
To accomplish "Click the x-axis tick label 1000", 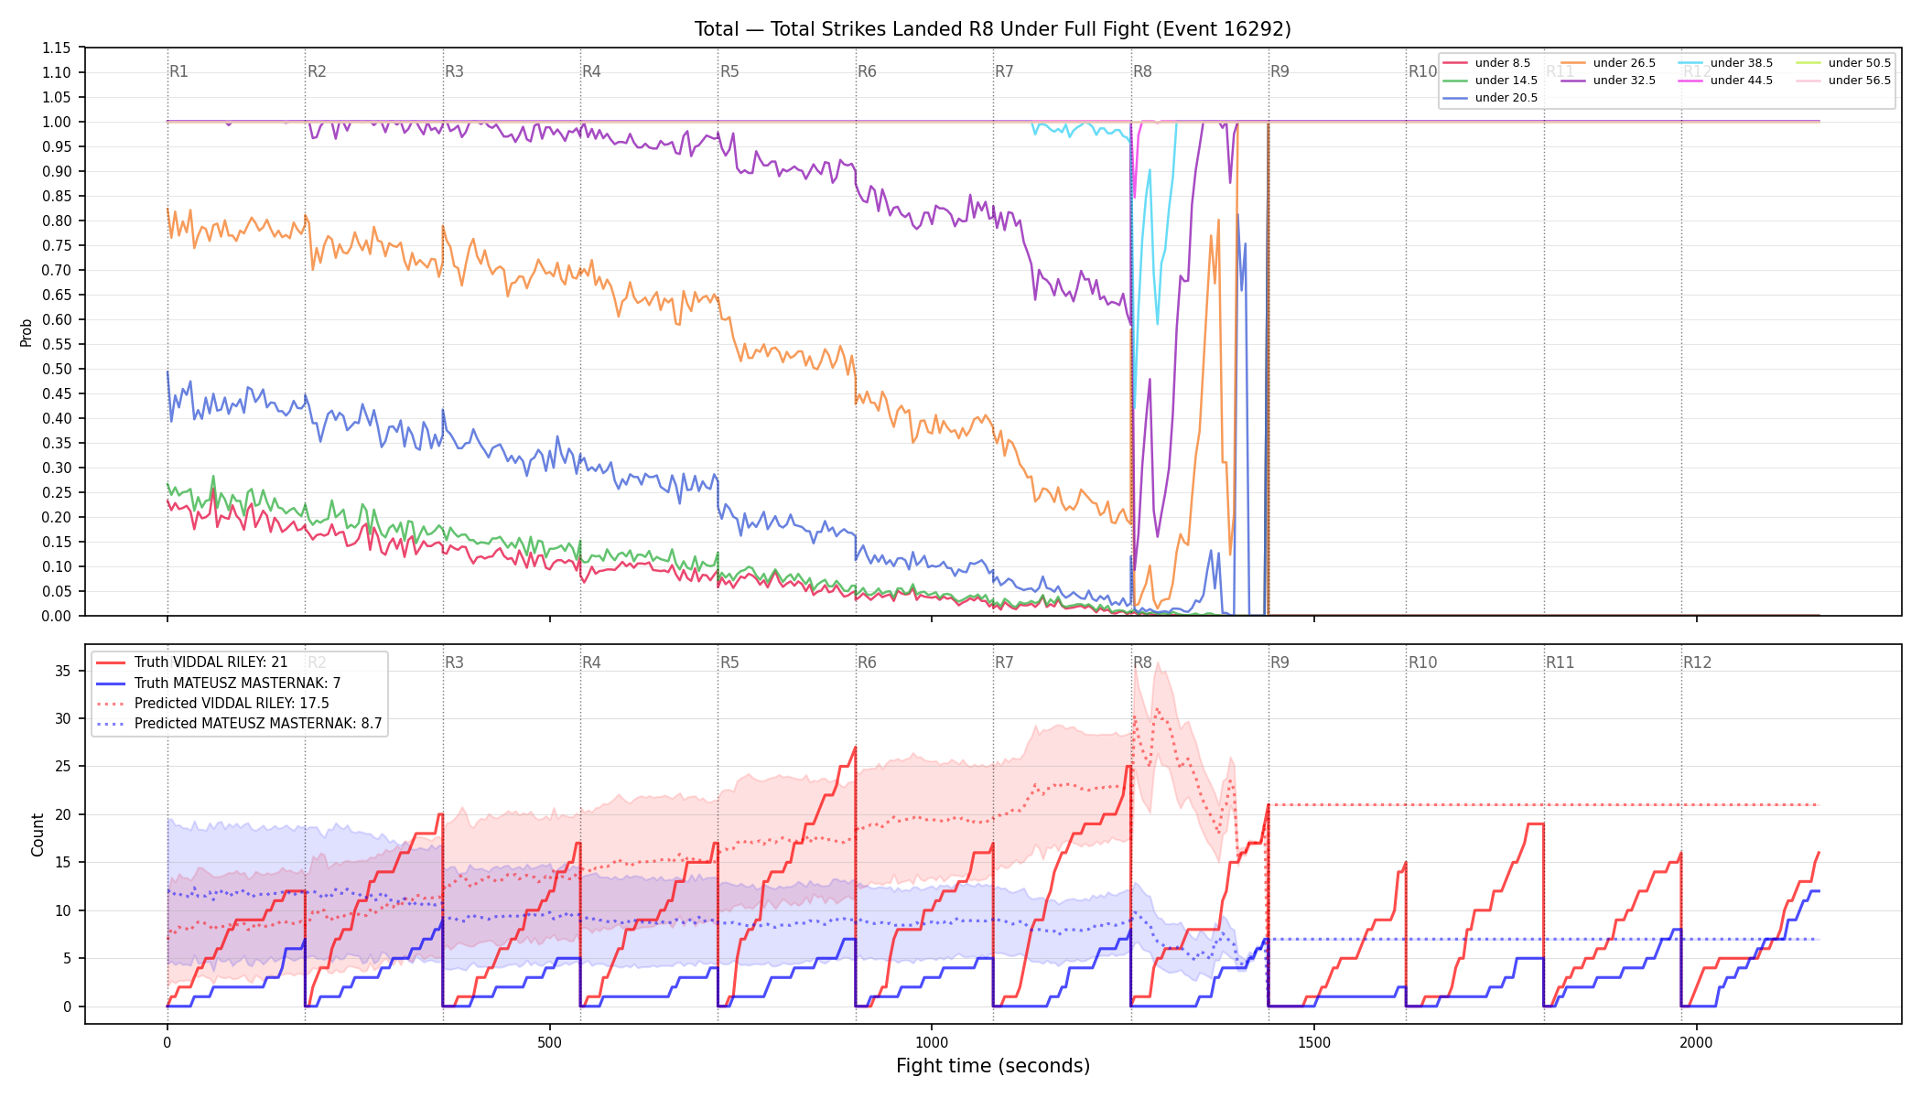I will tap(932, 1043).
